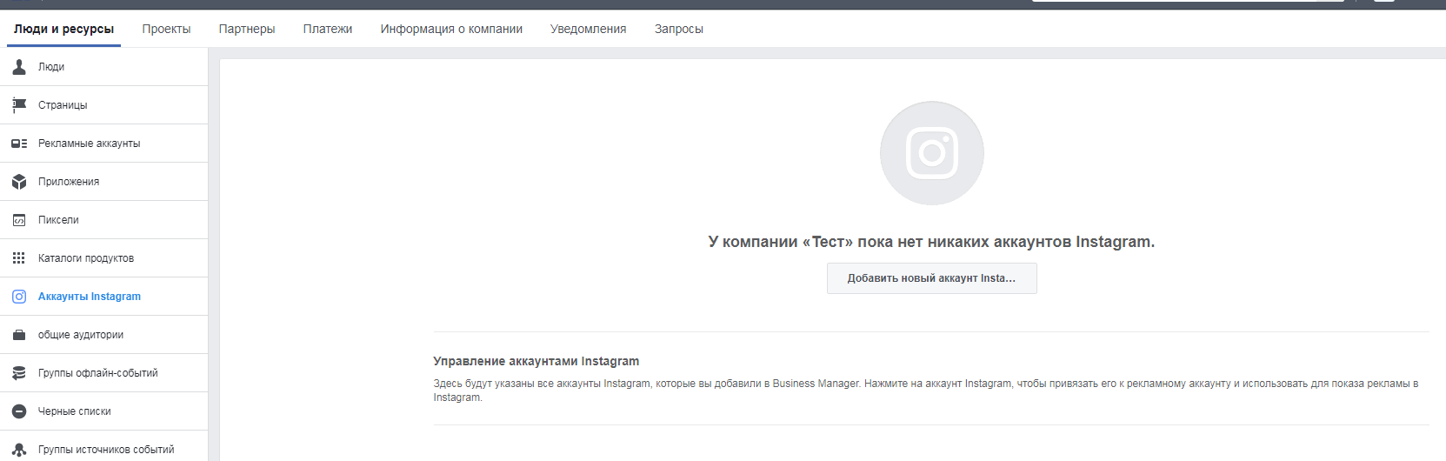Image resolution: width=1446 pixels, height=461 pixels.
Task: Click the minus-circle icon beside Черные списки
Action: click(x=19, y=411)
